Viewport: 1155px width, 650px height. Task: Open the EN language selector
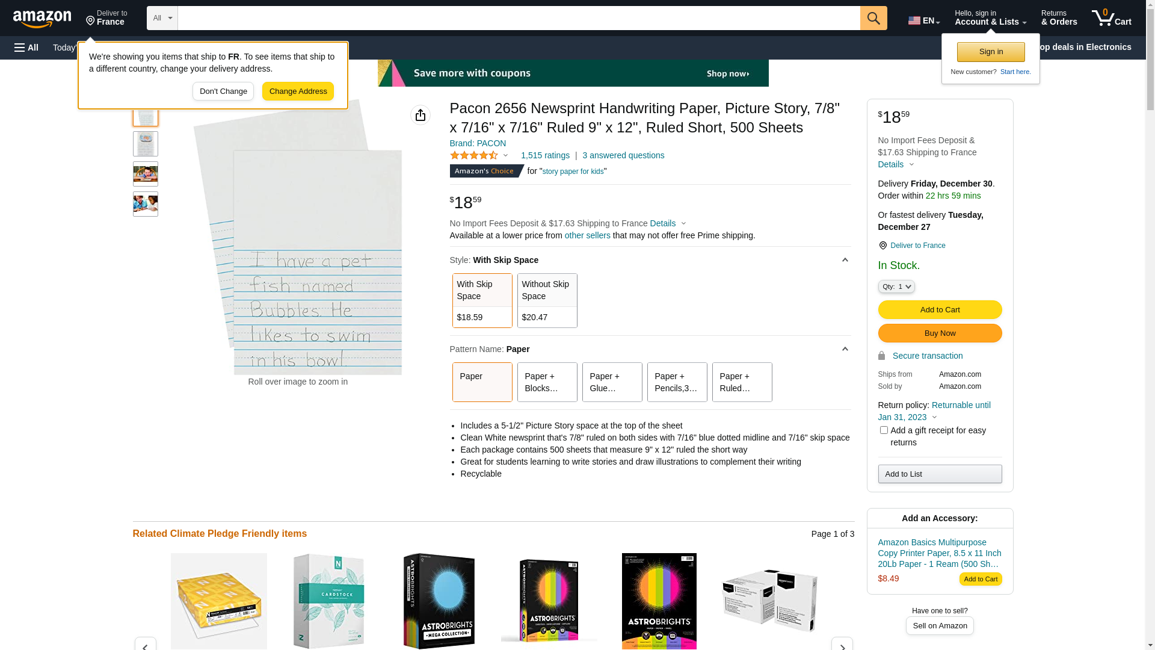[x=923, y=20]
